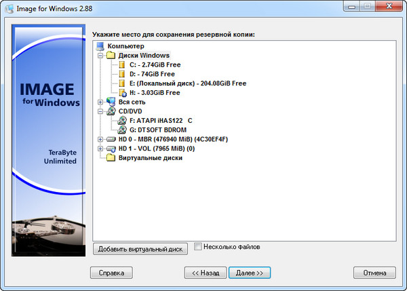Expand the HD 0 - MBR node

point(100,140)
